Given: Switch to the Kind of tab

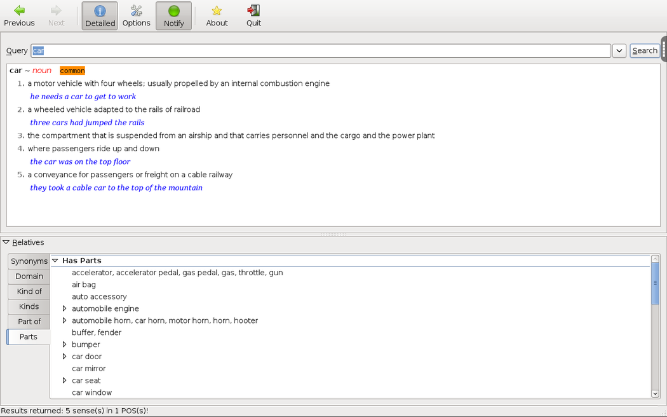Looking at the screenshot, I should [29, 291].
